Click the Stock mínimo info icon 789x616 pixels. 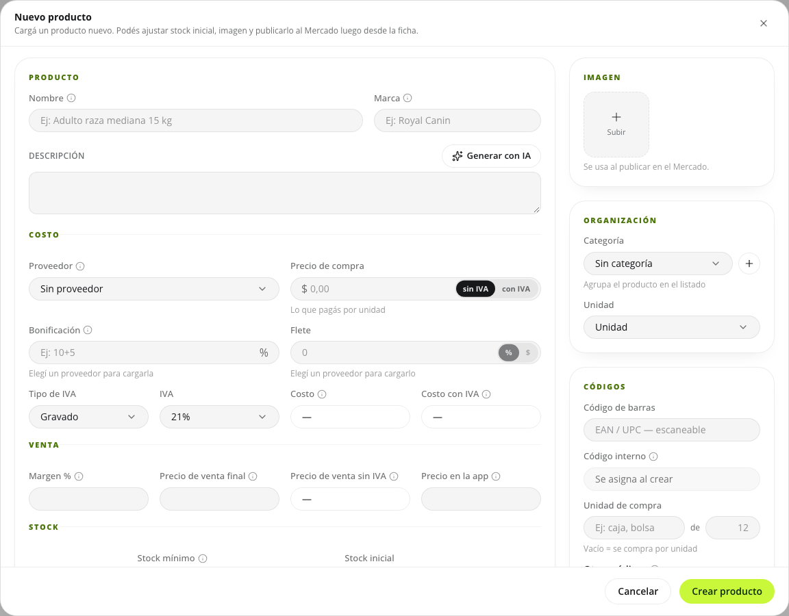coord(202,559)
